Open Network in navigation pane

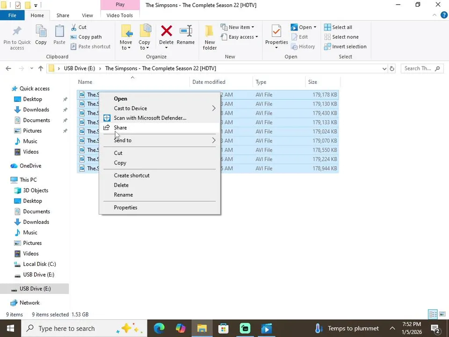pos(29,303)
